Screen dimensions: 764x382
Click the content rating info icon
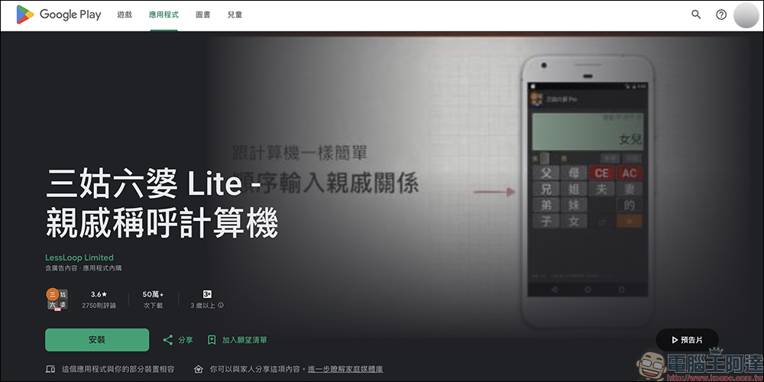pos(221,306)
